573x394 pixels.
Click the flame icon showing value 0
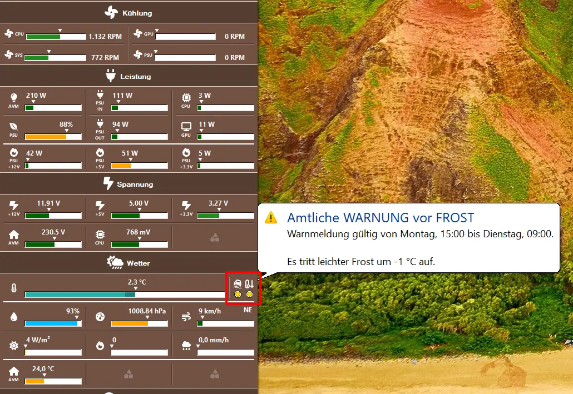100,346
